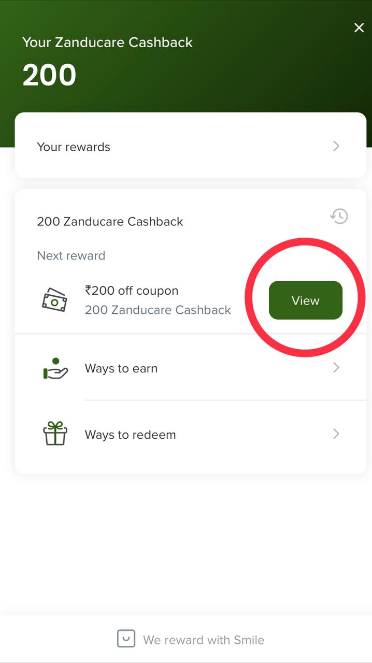Expand the Ways to redeem chevron arrow

click(336, 434)
